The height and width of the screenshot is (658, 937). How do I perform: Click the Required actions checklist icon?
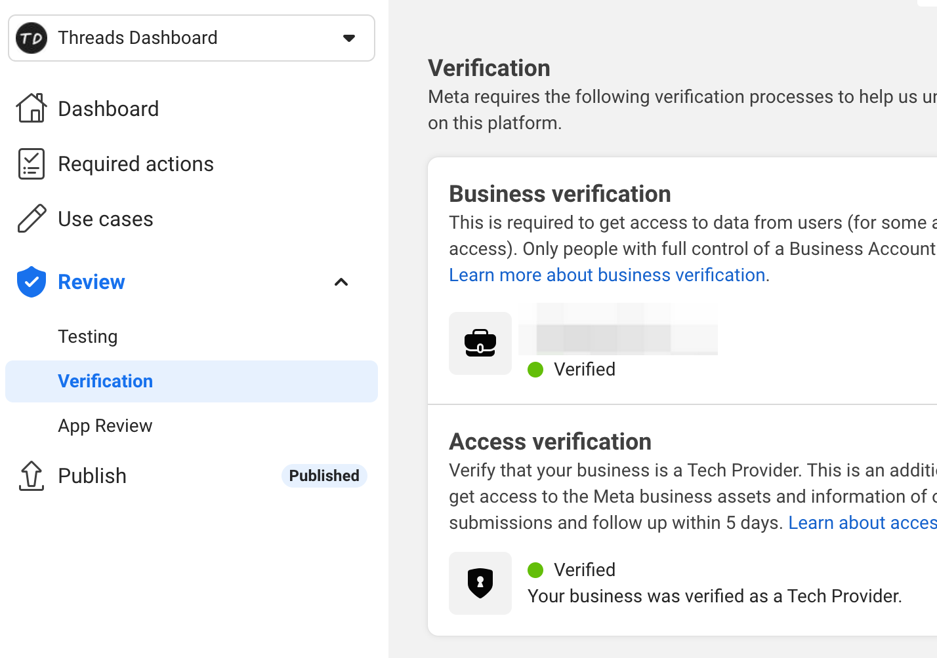click(x=31, y=164)
